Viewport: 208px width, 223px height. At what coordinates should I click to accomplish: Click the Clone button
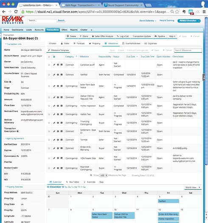point(84,36)
